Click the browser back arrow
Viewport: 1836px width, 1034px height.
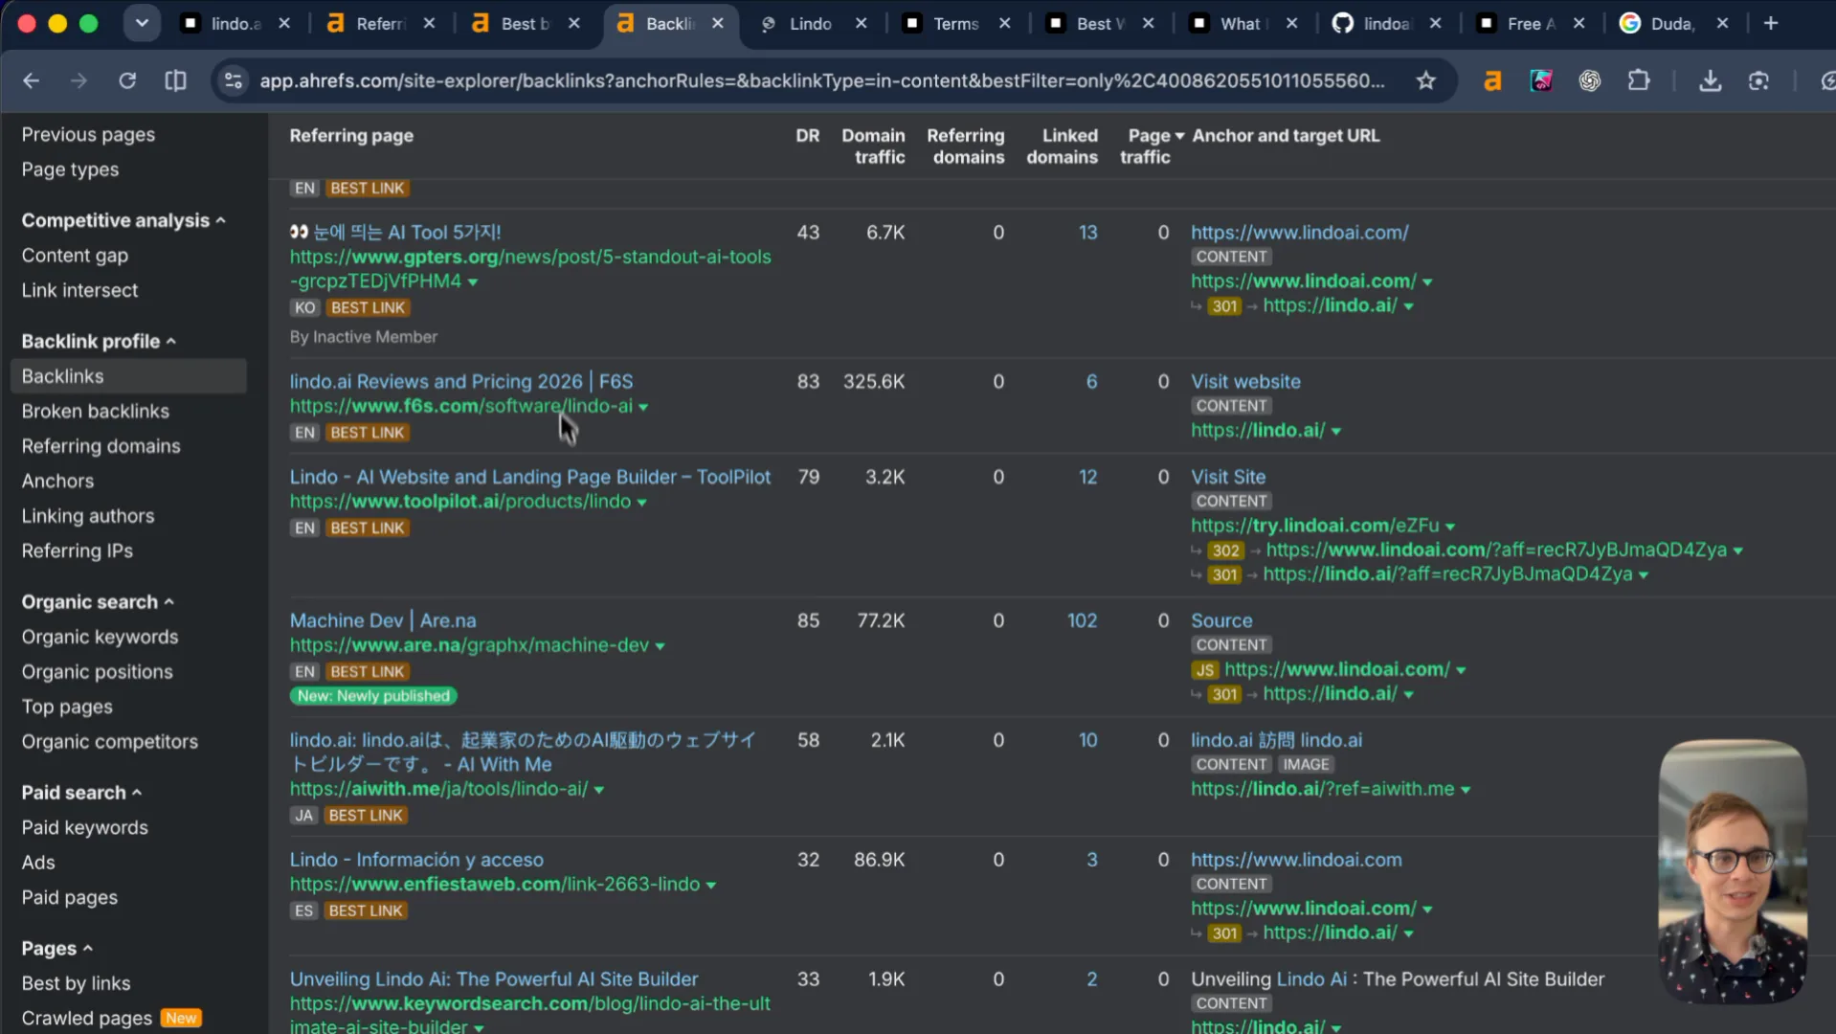pos(31,81)
